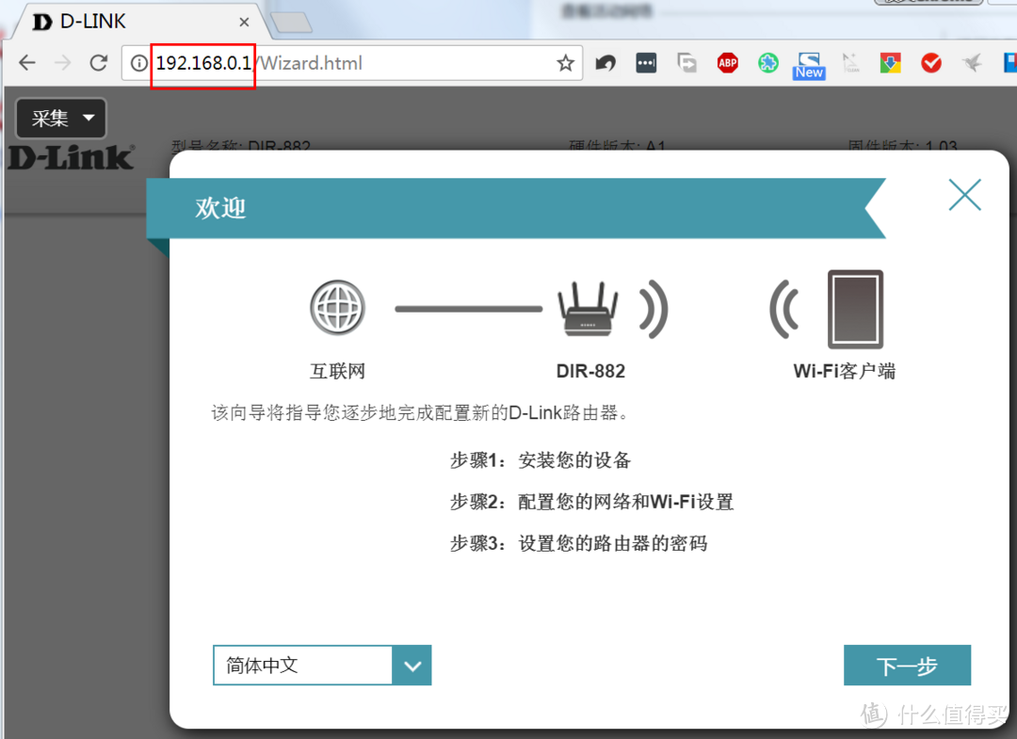
Task: Click the wizard introduction sentence
Action: coord(420,413)
